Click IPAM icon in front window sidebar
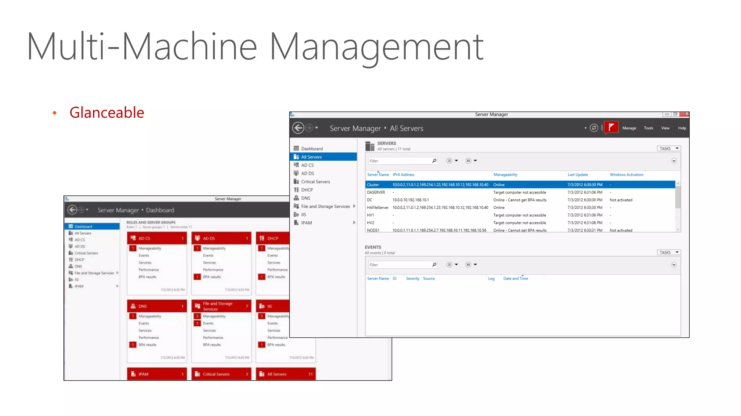The image size is (741, 416). coord(296,223)
